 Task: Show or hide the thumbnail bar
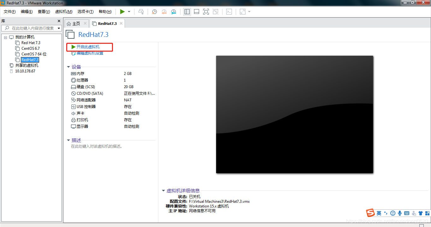tap(196, 11)
